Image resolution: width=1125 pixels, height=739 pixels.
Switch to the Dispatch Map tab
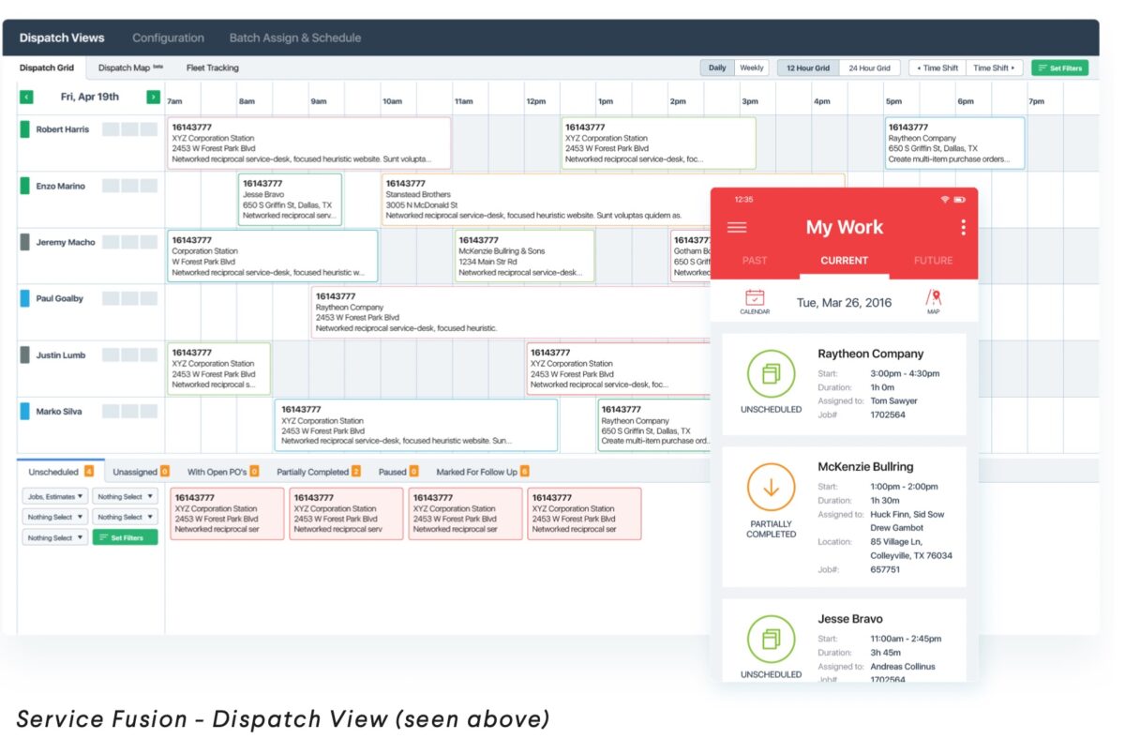click(x=124, y=68)
